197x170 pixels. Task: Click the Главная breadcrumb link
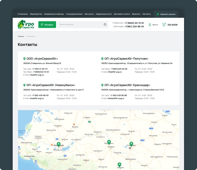coord(21,36)
